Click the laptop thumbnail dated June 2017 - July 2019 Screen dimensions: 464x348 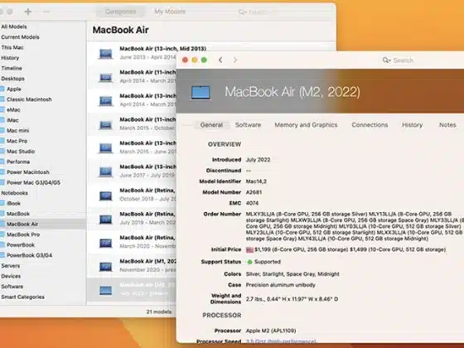click(x=106, y=172)
